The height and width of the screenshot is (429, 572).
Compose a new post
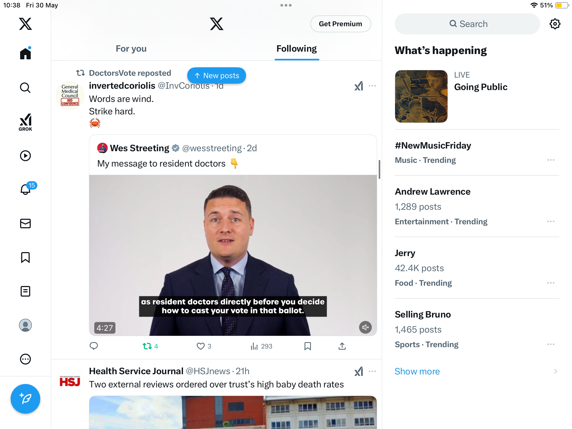coord(25,399)
